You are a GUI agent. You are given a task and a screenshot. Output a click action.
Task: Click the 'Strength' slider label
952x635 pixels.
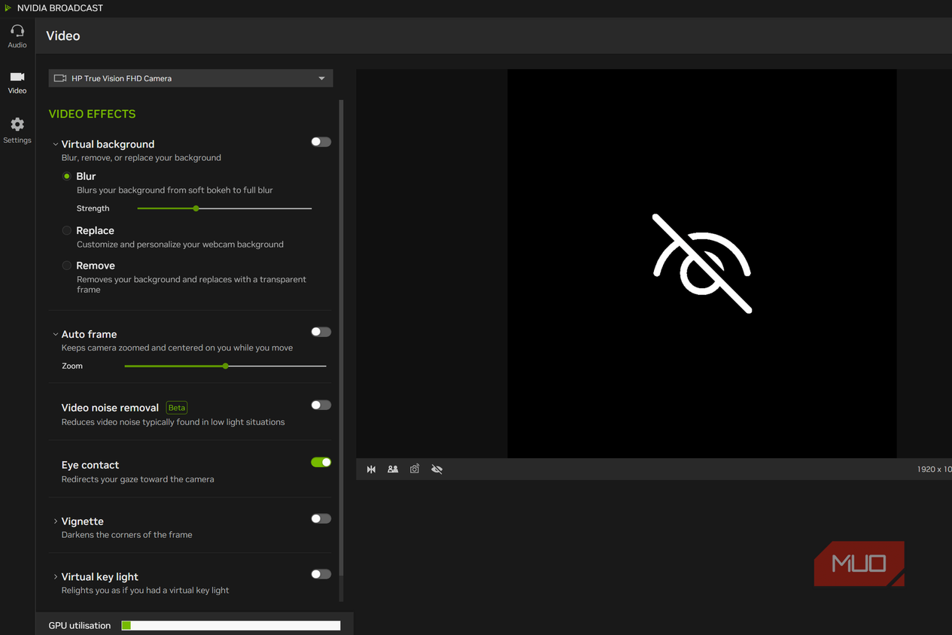(x=93, y=208)
